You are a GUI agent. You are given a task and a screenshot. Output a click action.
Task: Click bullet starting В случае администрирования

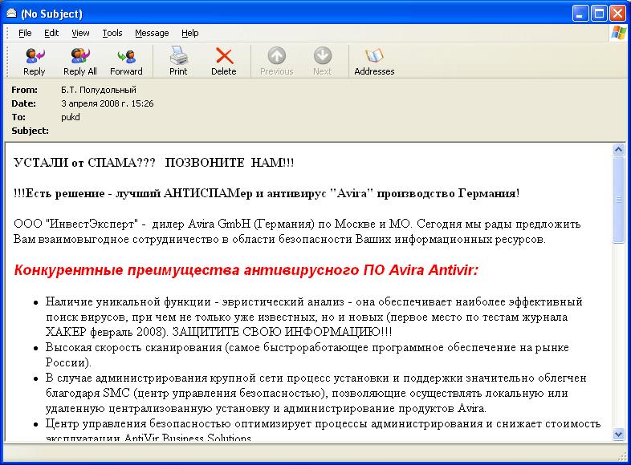tap(316, 393)
